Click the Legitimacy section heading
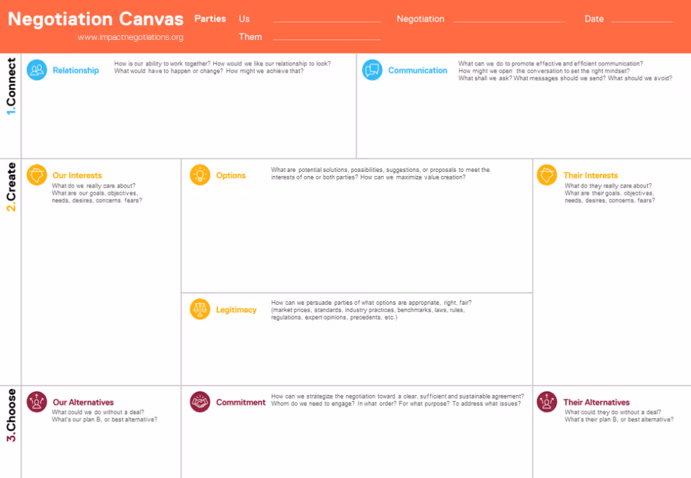Image resolution: width=691 pixels, height=478 pixels. click(236, 310)
